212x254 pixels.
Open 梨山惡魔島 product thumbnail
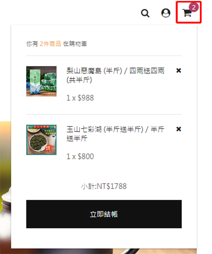41,81
